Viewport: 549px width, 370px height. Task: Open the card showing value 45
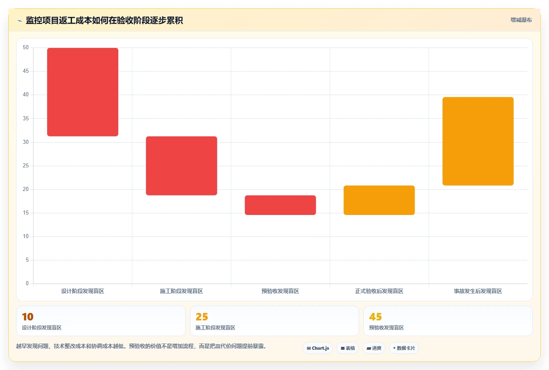pos(448,321)
